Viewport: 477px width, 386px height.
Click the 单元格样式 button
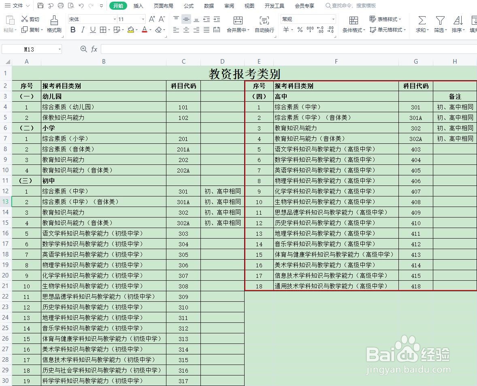click(387, 30)
